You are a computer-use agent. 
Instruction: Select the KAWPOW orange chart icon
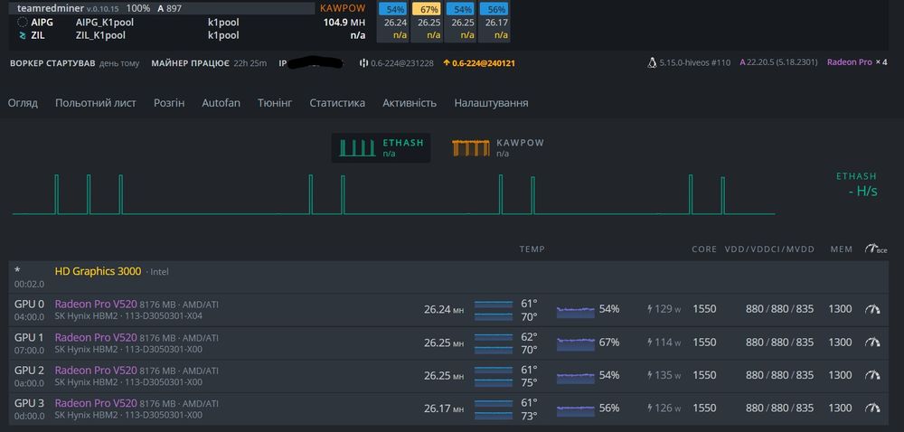point(471,148)
